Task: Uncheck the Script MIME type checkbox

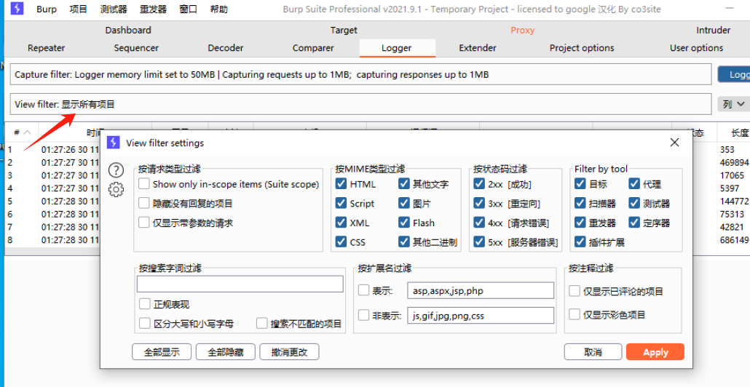Action: [341, 203]
